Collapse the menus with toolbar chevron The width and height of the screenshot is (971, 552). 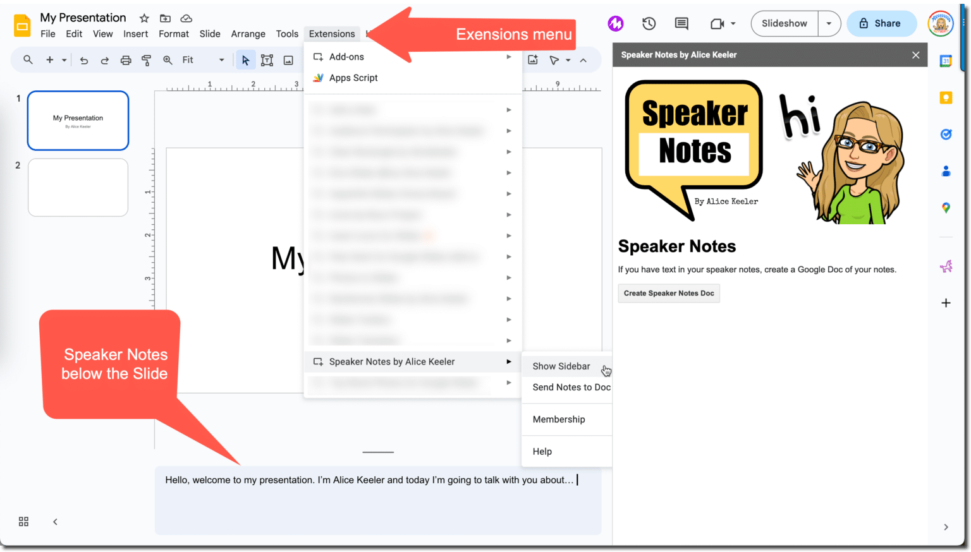pyautogui.click(x=583, y=61)
